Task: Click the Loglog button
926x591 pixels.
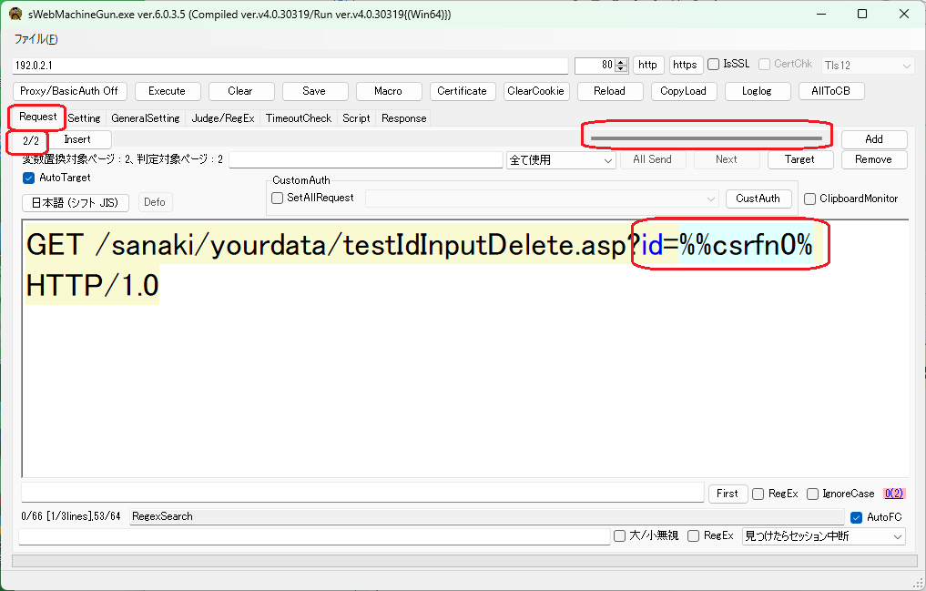Action: click(x=758, y=91)
